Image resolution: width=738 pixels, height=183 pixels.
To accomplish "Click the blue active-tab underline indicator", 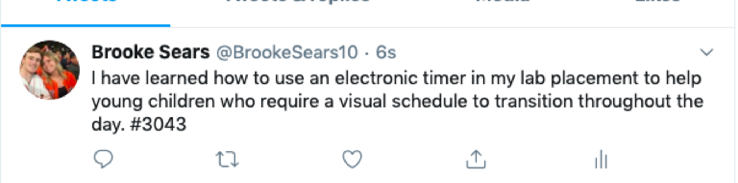I will click(86, 25).
